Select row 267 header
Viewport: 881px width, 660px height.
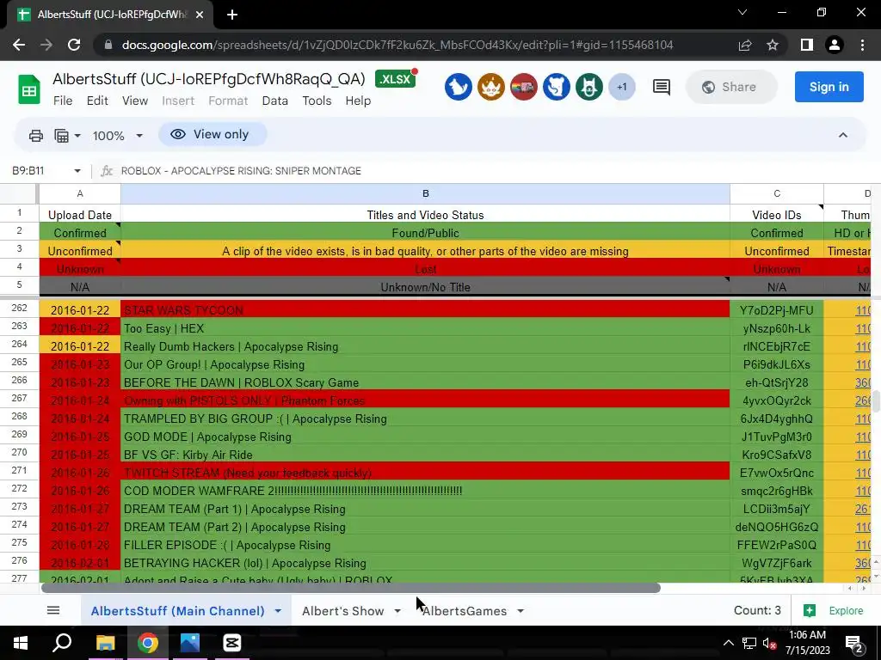(19, 398)
